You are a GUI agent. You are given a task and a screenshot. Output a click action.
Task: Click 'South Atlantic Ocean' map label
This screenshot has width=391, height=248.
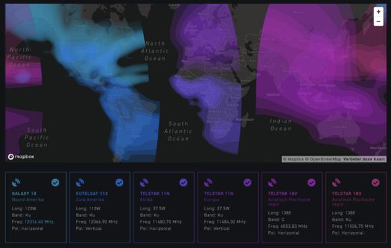pyautogui.click(x=178, y=131)
